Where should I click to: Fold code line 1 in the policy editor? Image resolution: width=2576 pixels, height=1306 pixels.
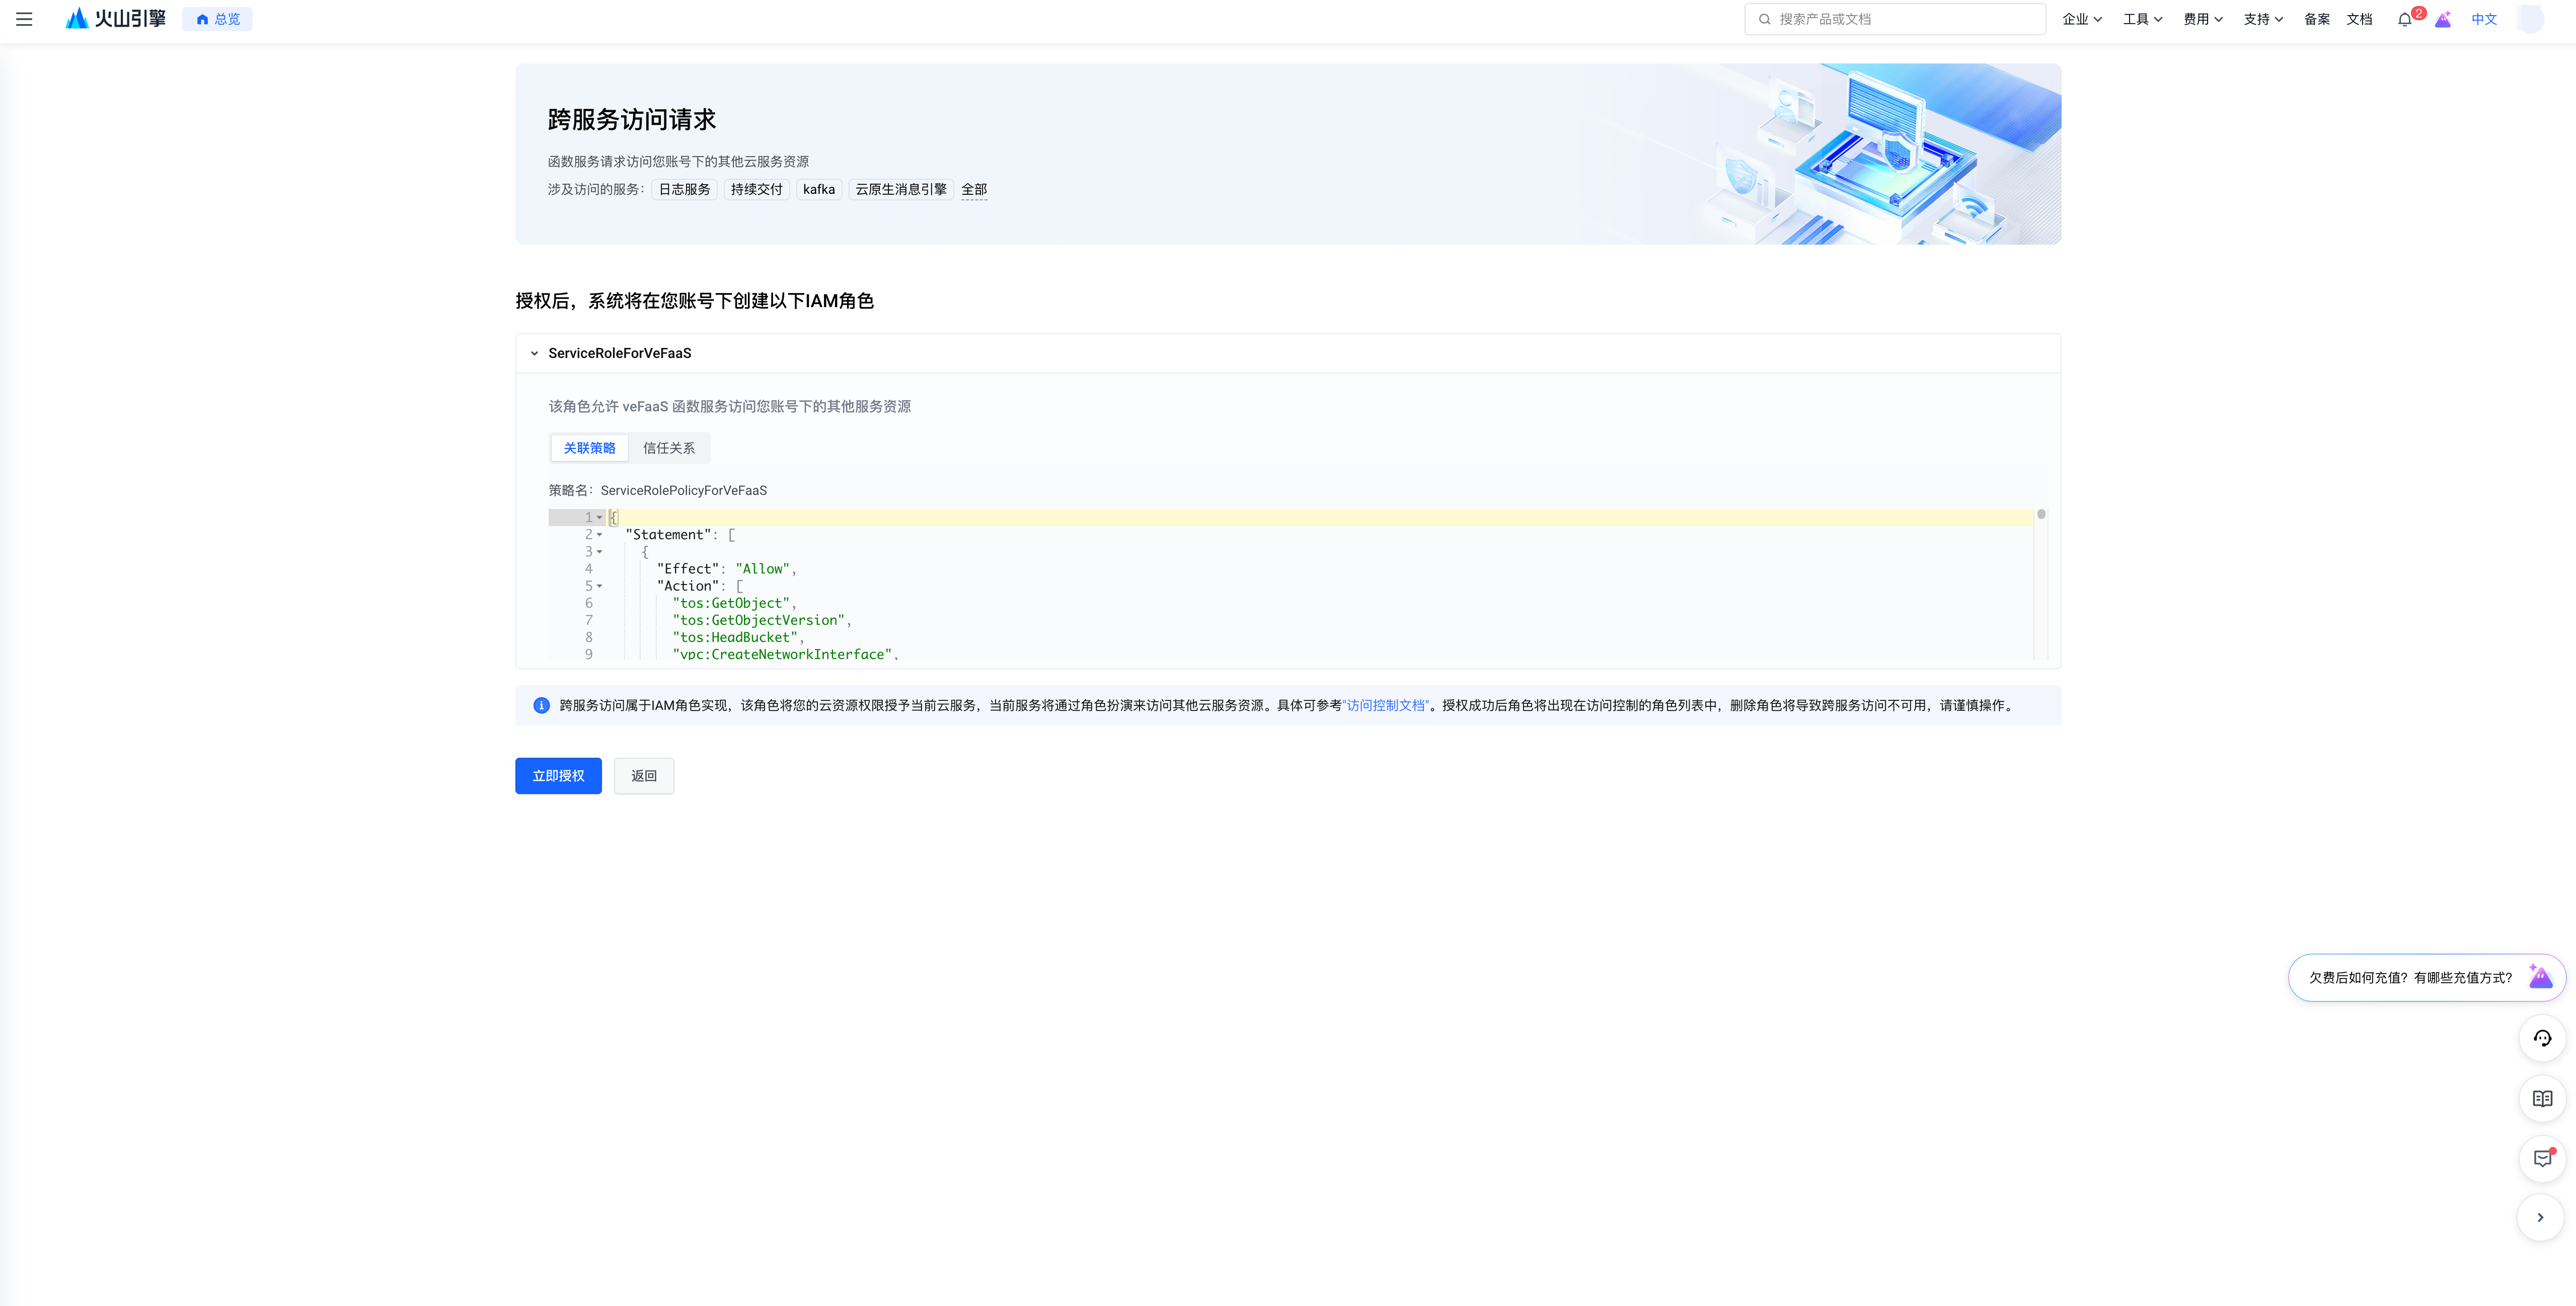click(599, 518)
